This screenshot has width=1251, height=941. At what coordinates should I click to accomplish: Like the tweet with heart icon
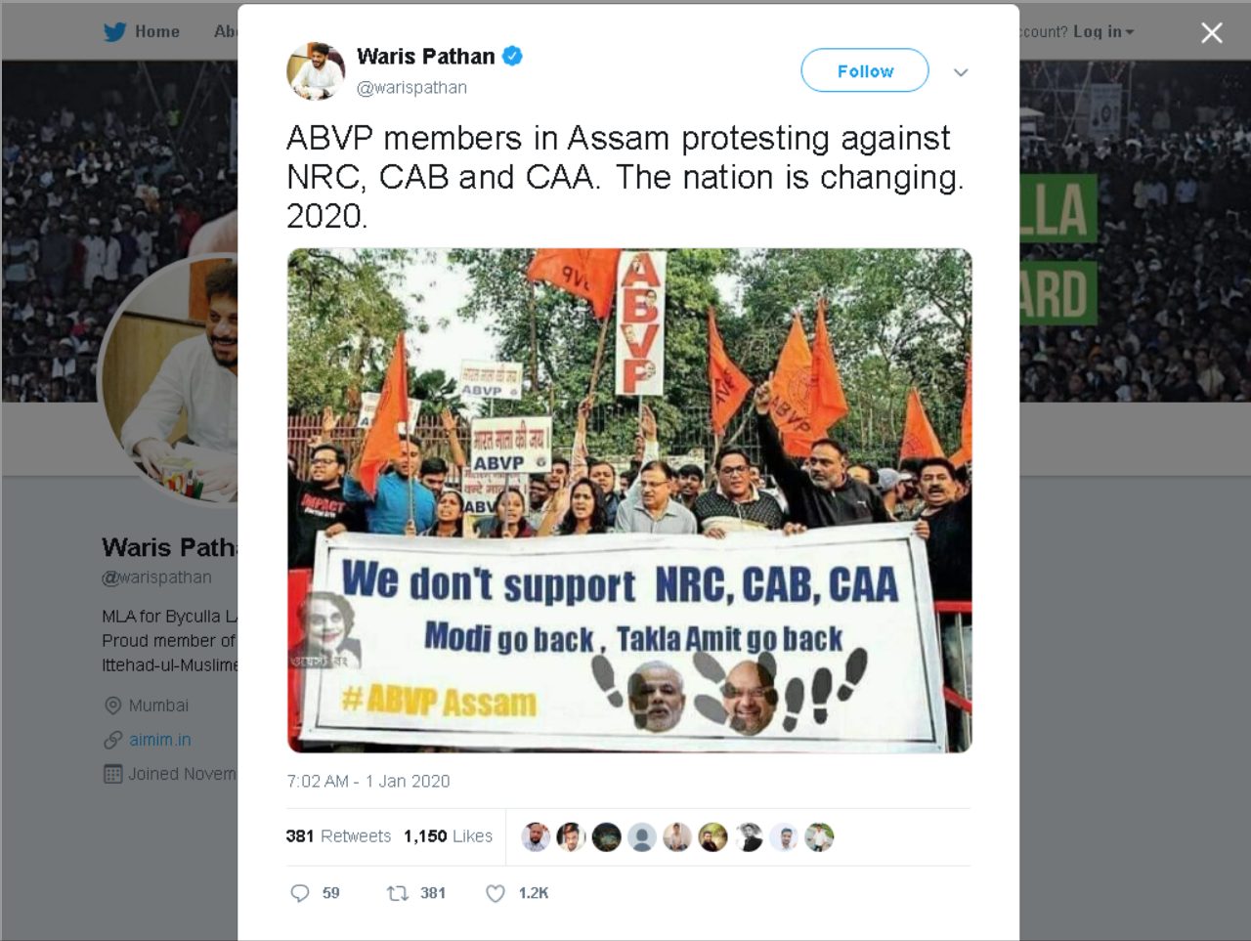point(496,893)
